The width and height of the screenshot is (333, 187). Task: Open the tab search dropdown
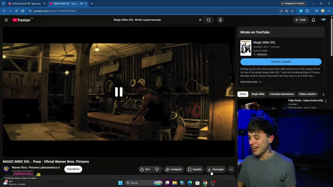[3, 4]
